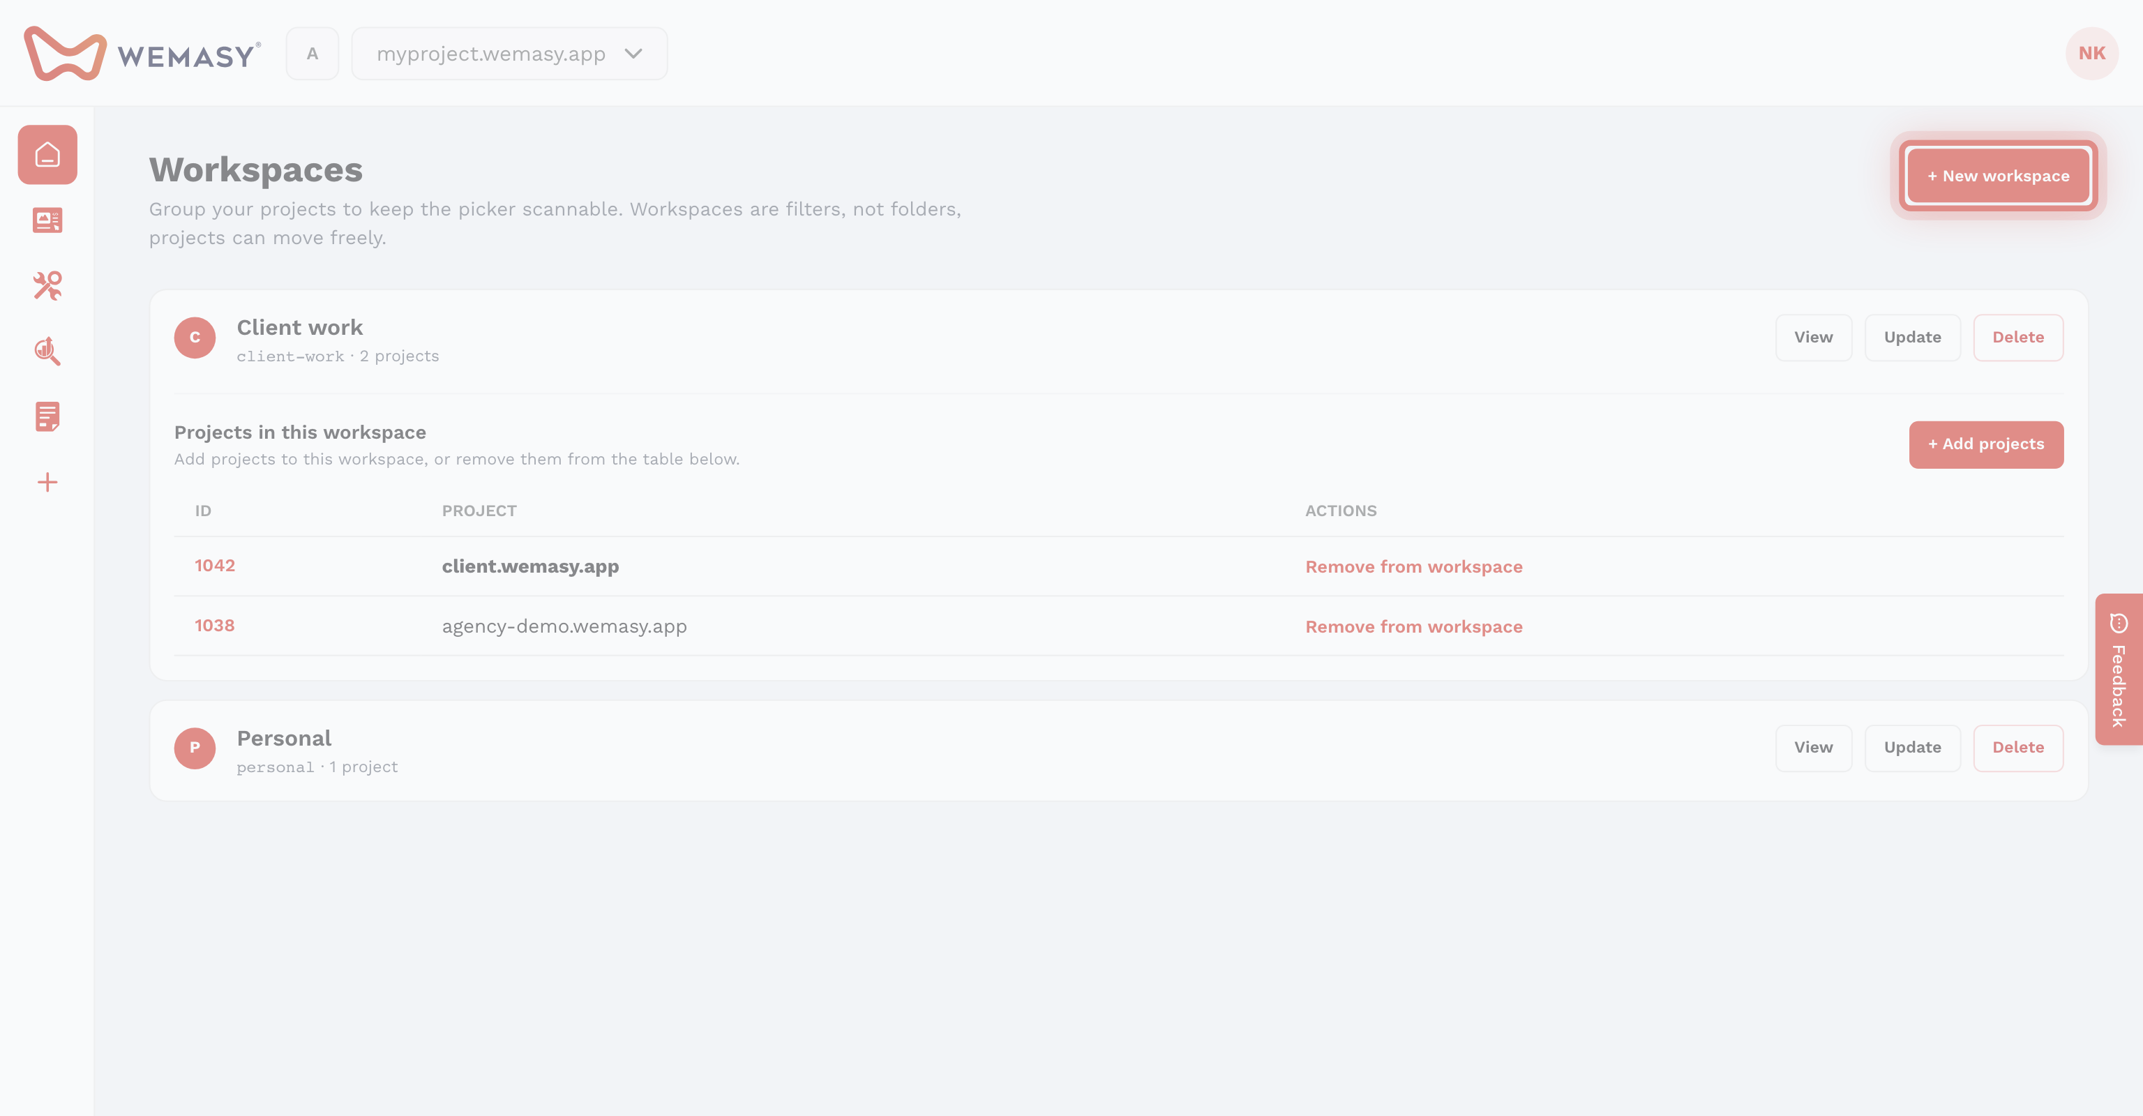
Task: Click the Personal workspace title
Action: pyautogui.click(x=284, y=739)
